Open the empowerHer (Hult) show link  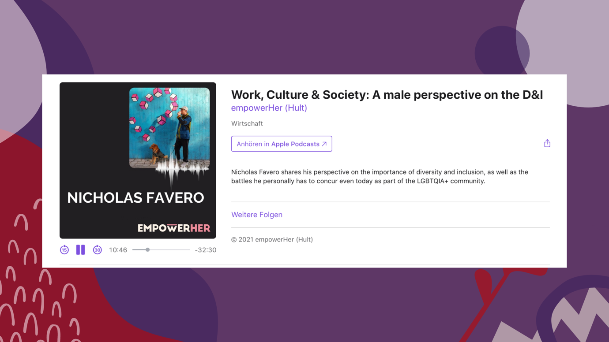tap(269, 108)
